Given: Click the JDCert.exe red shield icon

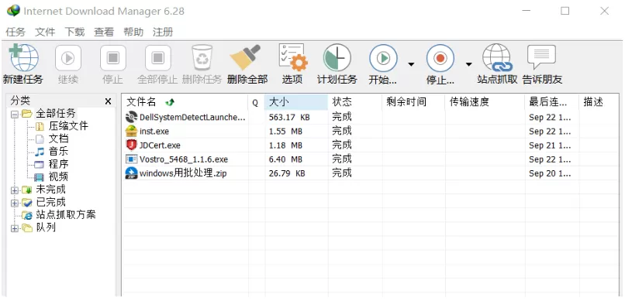Looking at the screenshot, I should (131, 145).
